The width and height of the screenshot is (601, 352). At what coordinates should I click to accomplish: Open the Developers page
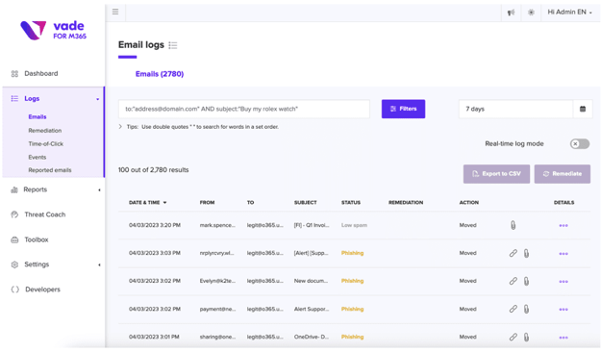pos(42,289)
